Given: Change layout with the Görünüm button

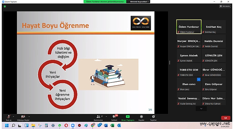Looking at the screenshot, I should [x=225, y=6].
